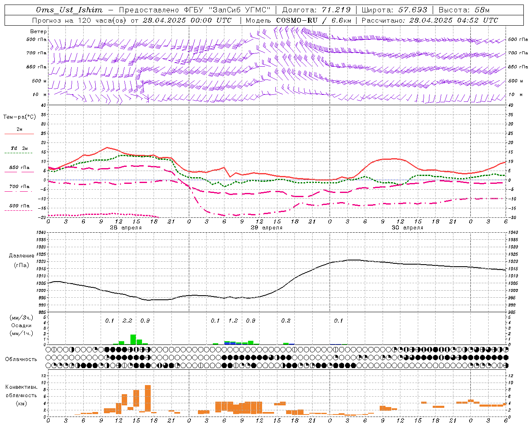Click the "Высота: 58м" elevation text
The image size is (530, 424).
point(464,10)
